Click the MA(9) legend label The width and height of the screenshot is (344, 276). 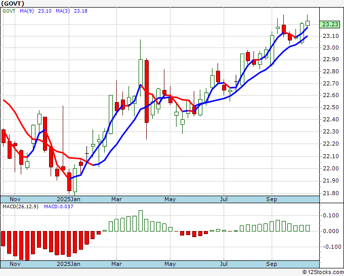coord(27,11)
